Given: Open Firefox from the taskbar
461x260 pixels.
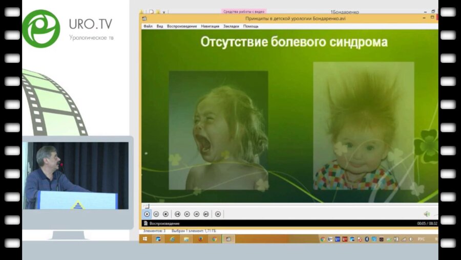Looking at the screenshot, I should tap(200, 239).
